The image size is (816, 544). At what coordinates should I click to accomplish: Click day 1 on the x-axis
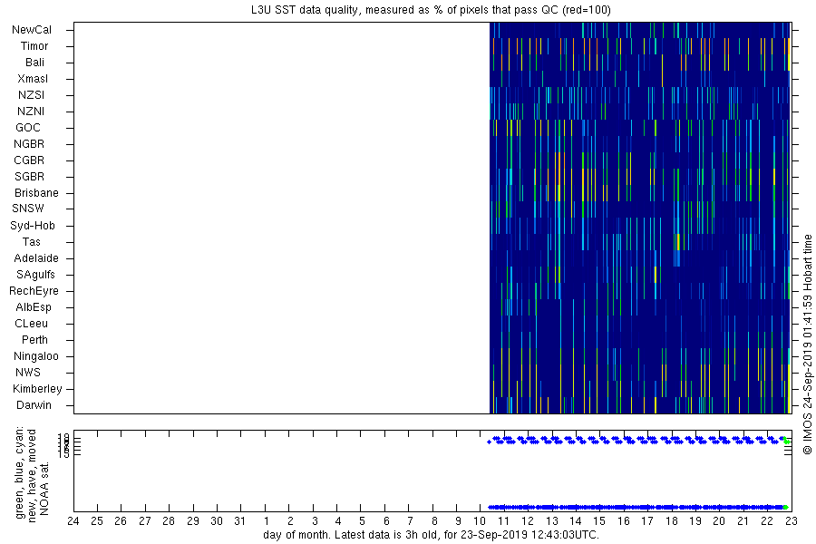click(x=266, y=521)
